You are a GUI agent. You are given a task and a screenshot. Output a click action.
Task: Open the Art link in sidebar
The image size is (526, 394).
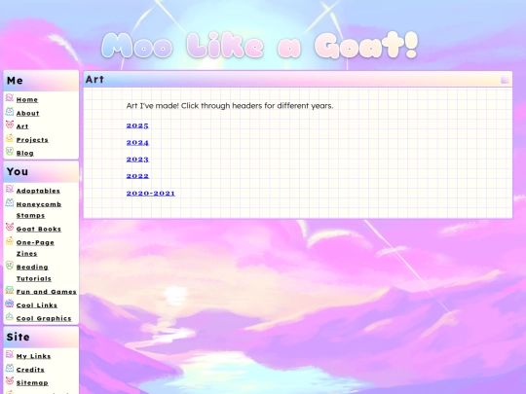pyautogui.click(x=22, y=126)
